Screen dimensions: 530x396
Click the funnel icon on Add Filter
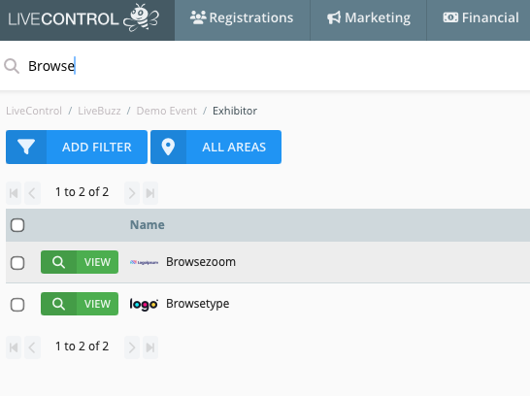coord(26,147)
